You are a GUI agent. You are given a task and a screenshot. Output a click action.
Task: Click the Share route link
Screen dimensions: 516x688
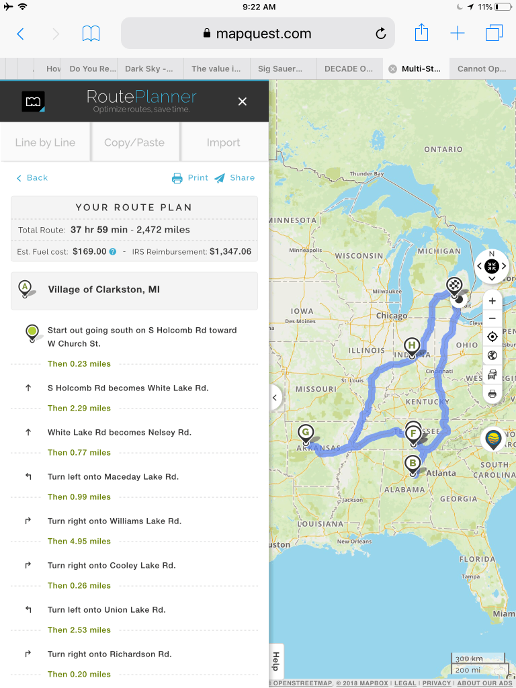point(234,177)
